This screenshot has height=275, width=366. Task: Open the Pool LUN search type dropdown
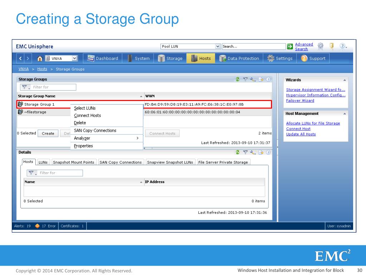coord(218,46)
